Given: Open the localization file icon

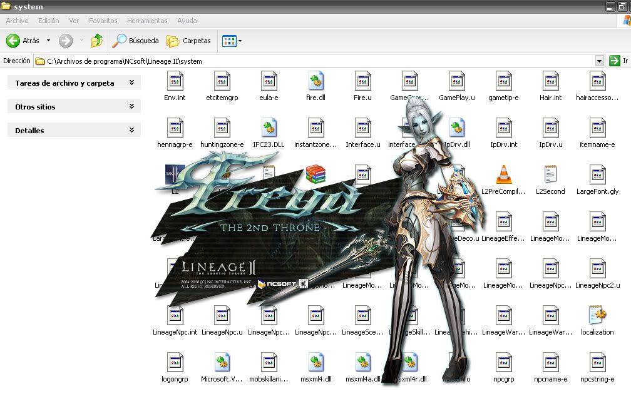Looking at the screenshot, I should (x=597, y=316).
